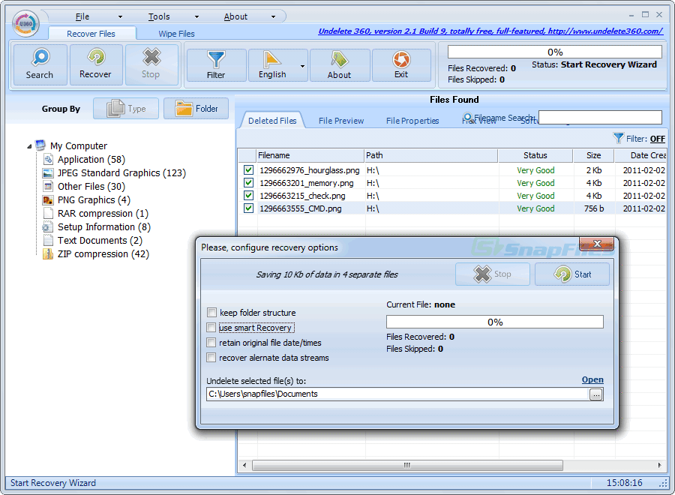Viewport: 675px width, 495px height.
Task: Click the Filter OFF link
Action: (657, 139)
